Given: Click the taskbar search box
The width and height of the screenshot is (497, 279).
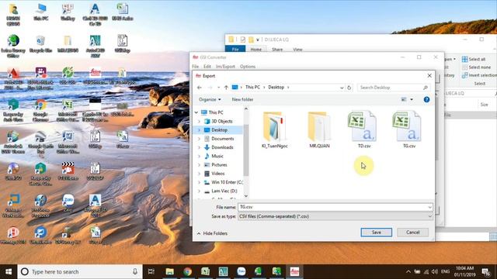Looking at the screenshot, I should 80,272.
